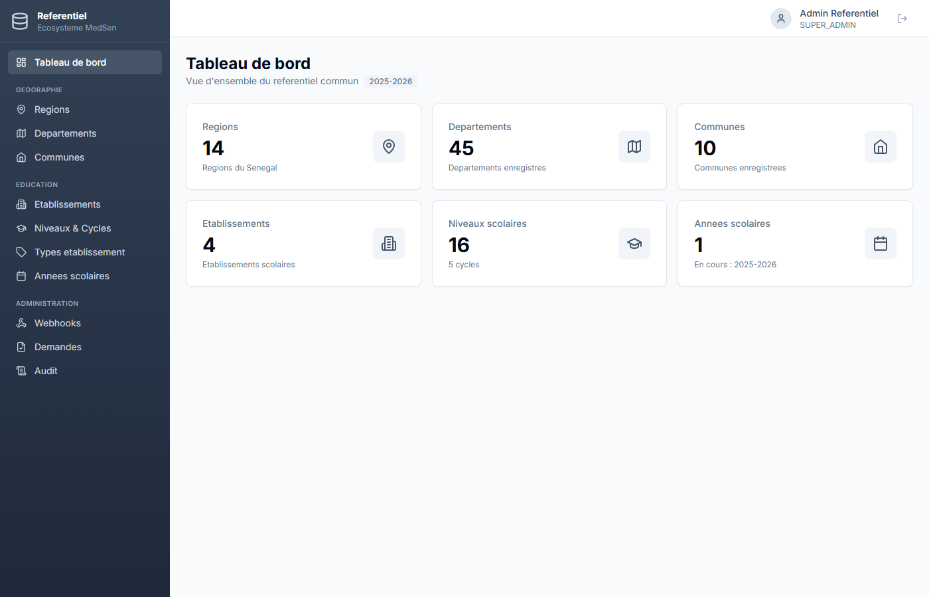The width and height of the screenshot is (929, 597).
Task: Click the Admin Referentiel profile avatar
Action: pos(780,19)
